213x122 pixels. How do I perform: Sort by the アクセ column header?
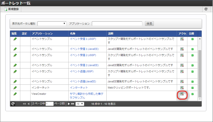[x=182, y=33]
